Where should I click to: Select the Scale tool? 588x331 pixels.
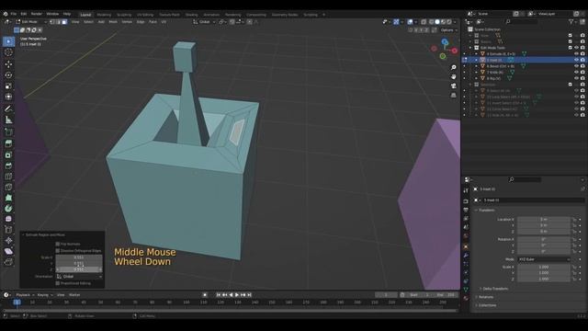[8, 86]
